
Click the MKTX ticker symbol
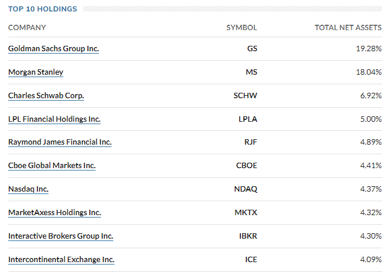click(x=246, y=212)
